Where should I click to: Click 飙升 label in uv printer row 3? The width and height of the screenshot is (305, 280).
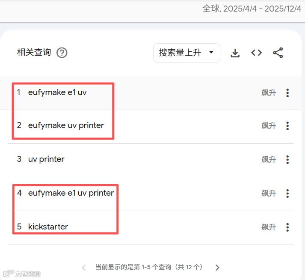coord(269,160)
